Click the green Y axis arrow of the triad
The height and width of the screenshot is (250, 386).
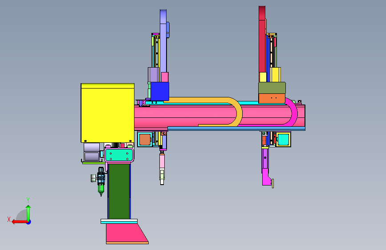pyautogui.click(x=28, y=213)
